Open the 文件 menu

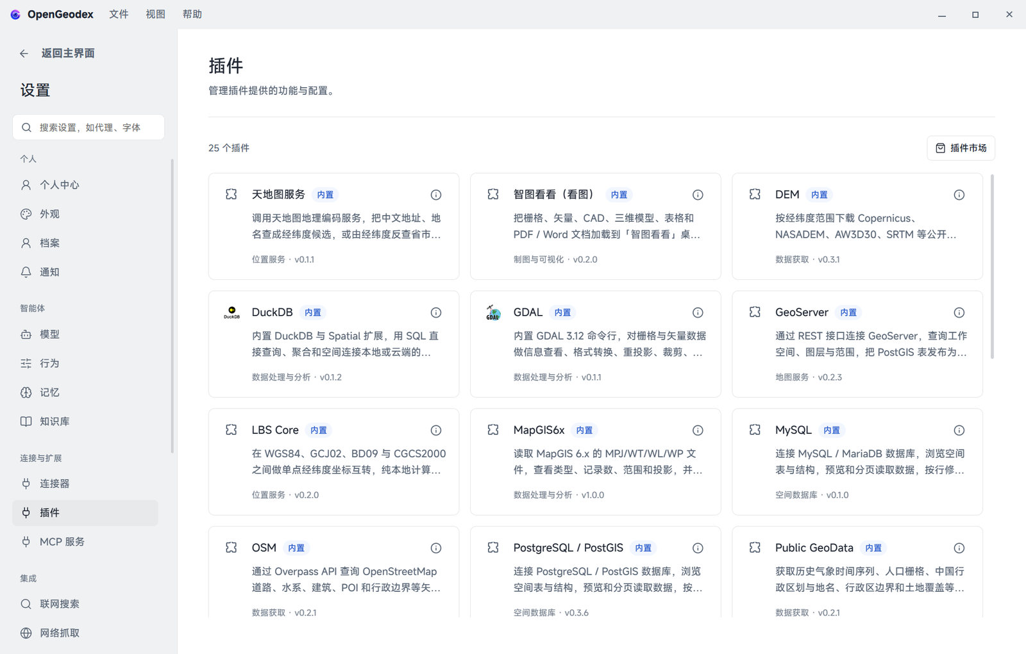tap(119, 14)
